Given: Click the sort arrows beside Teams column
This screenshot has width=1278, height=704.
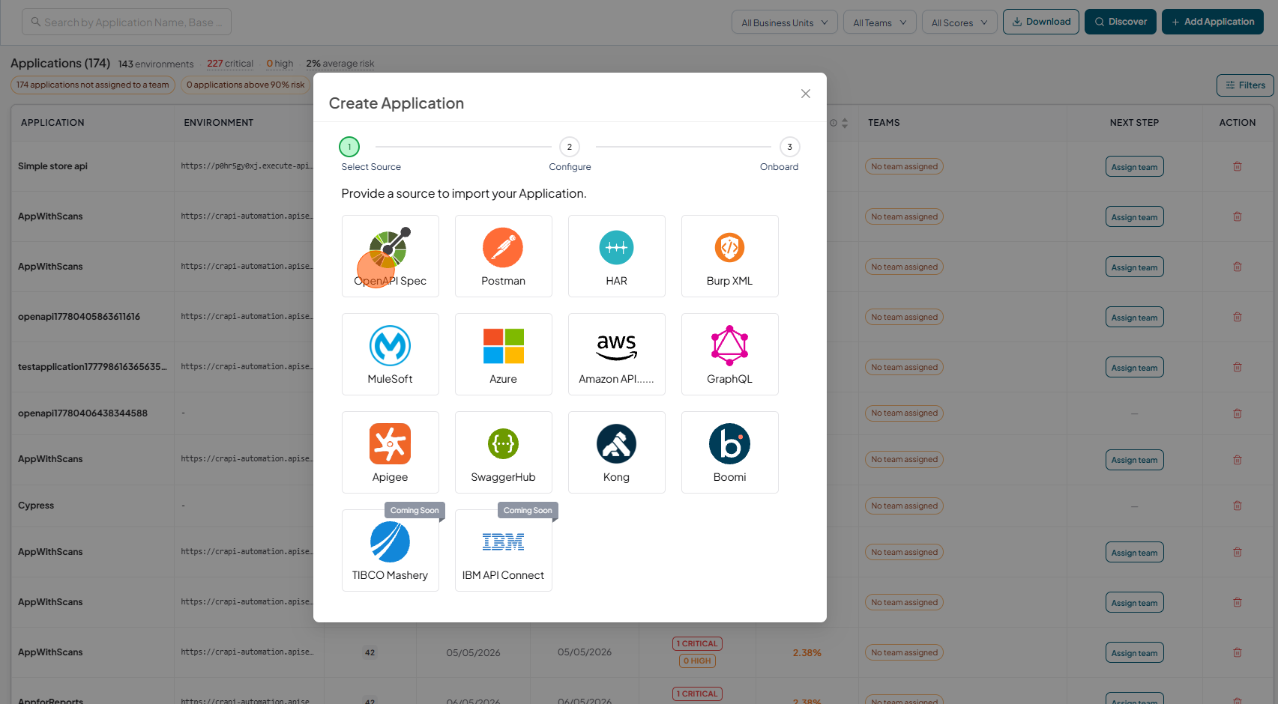Looking at the screenshot, I should [x=845, y=123].
